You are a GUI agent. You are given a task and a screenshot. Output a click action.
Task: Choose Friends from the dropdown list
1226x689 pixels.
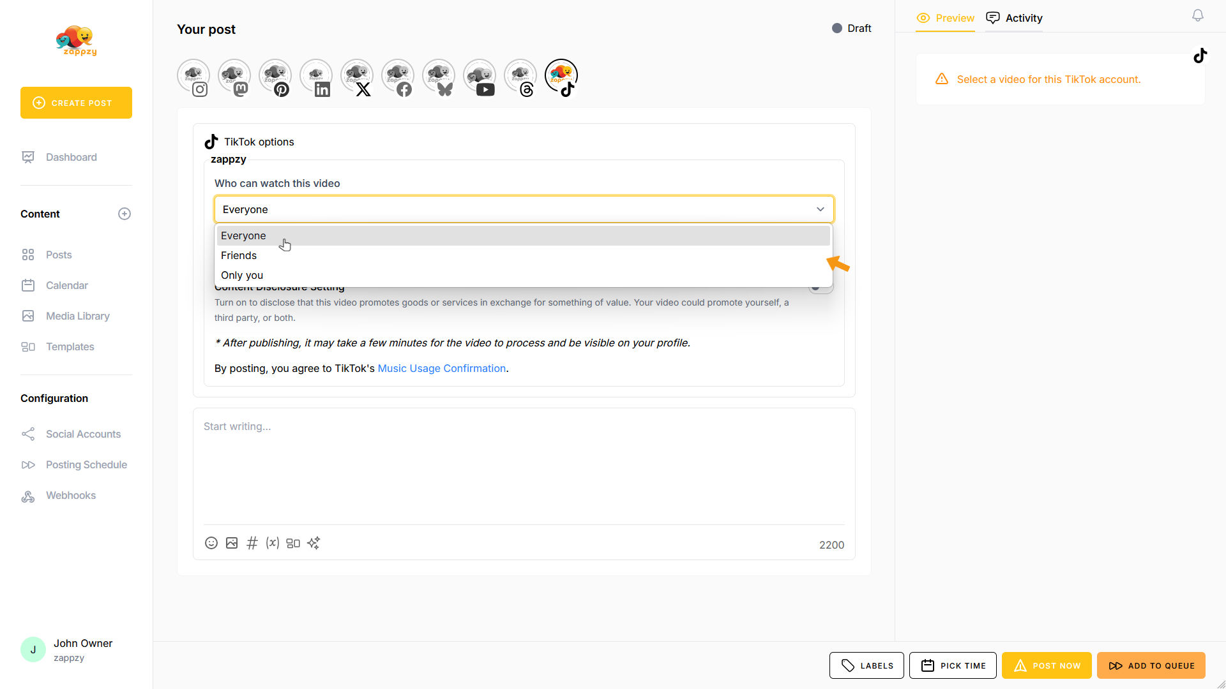click(239, 255)
